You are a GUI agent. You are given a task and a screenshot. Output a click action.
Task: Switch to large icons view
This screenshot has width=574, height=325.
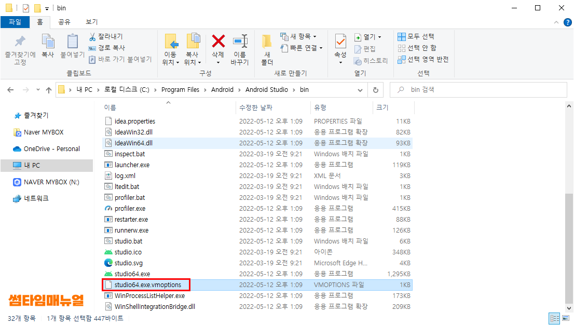(x=566, y=318)
